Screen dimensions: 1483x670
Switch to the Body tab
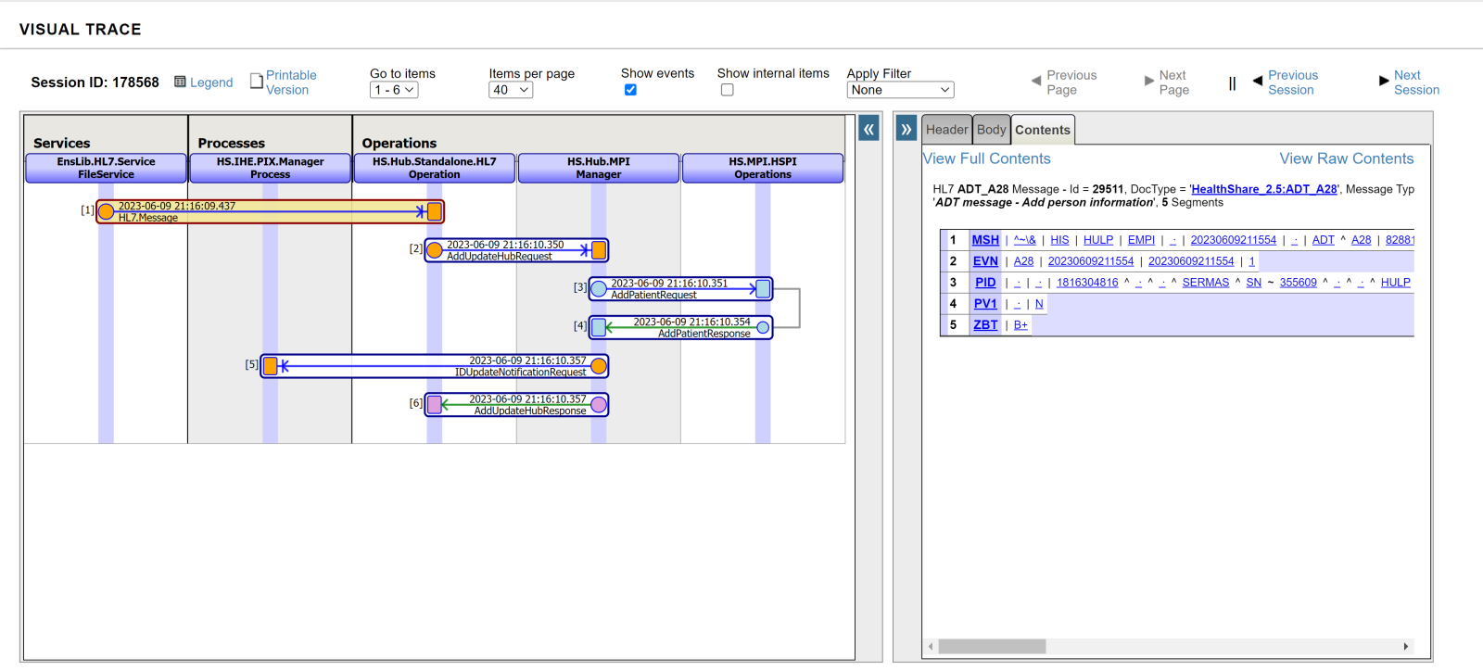[x=991, y=130]
